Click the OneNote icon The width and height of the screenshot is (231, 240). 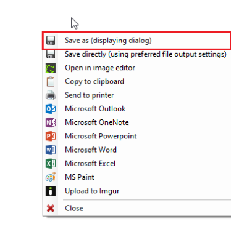(51, 122)
